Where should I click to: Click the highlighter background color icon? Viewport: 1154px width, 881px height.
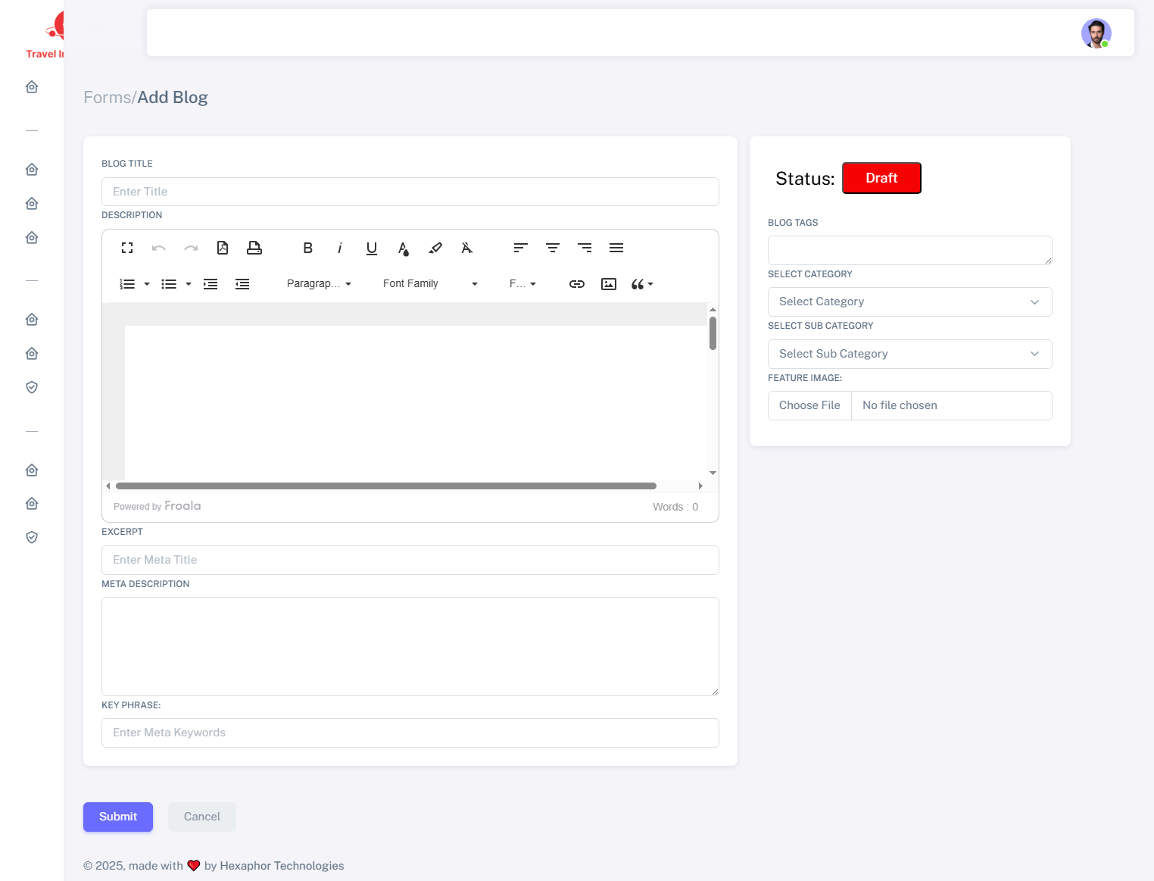point(435,248)
